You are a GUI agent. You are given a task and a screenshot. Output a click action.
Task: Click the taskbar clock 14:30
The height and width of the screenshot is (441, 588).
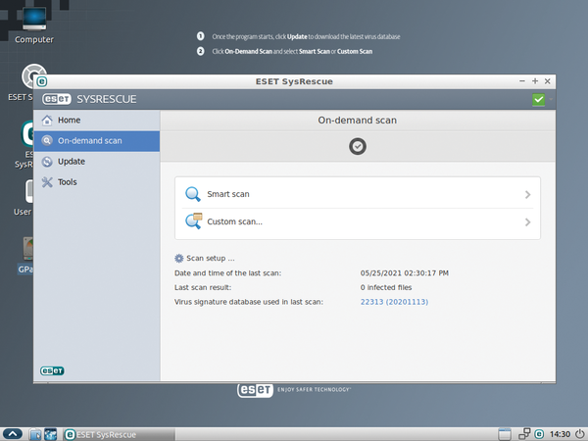[560, 434]
